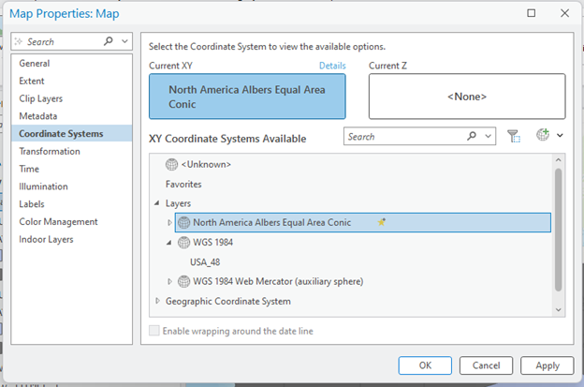Click the favorite star on North America Albers
The image size is (584, 387).
[382, 223]
